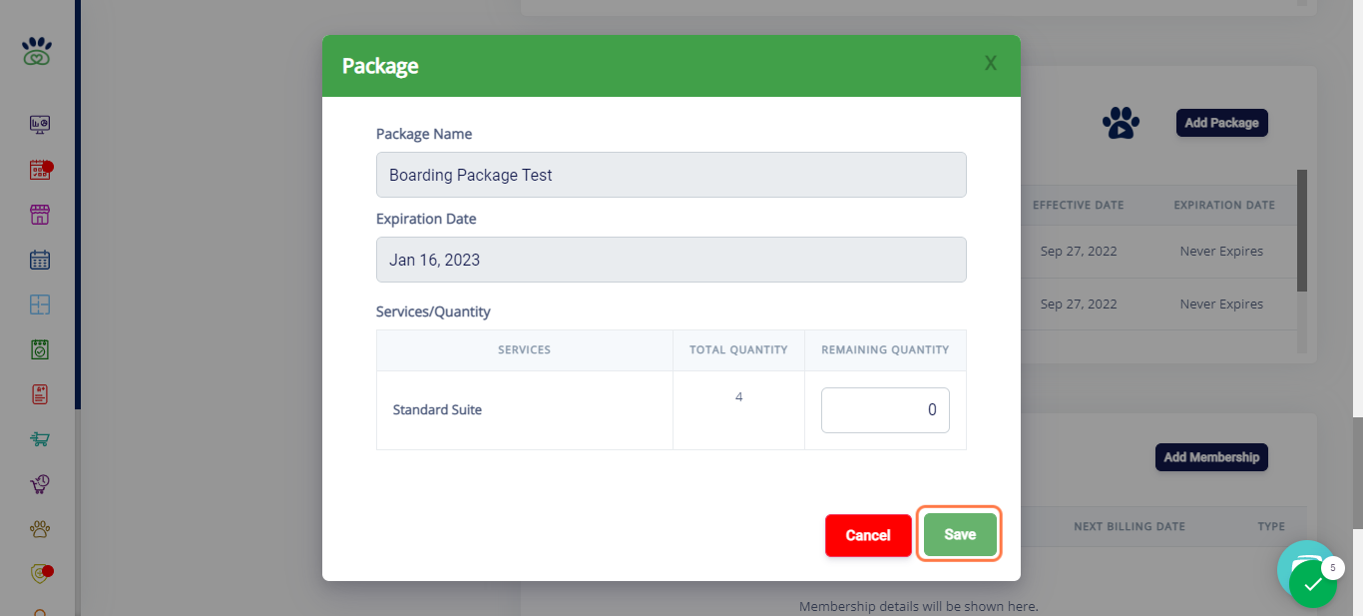Open the dark blue calendar icon

[40, 260]
